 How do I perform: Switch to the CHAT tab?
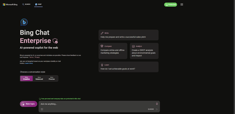[x=38, y=4]
